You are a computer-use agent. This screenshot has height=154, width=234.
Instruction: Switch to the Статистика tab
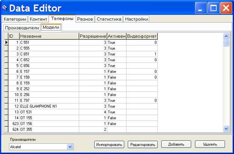click(109, 19)
